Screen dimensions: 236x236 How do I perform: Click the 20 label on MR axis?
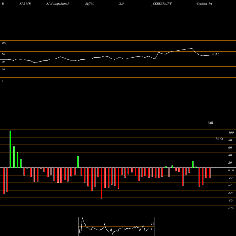click(x=230, y=163)
